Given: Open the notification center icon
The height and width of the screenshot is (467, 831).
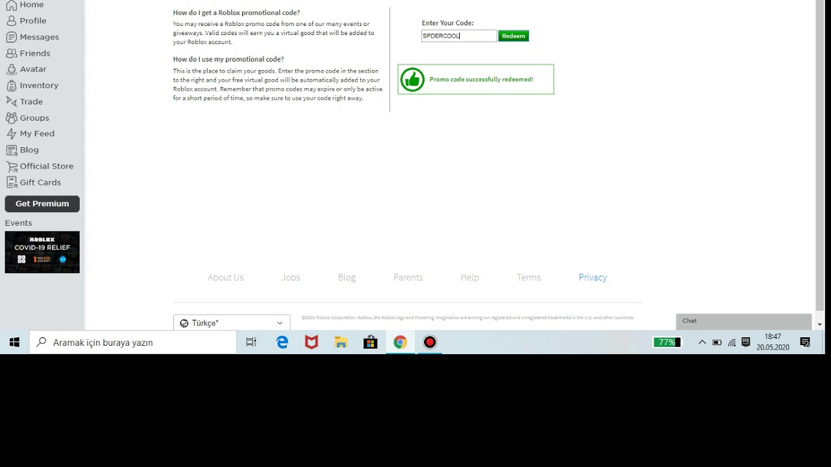Looking at the screenshot, I should pyautogui.click(x=805, y=342).
